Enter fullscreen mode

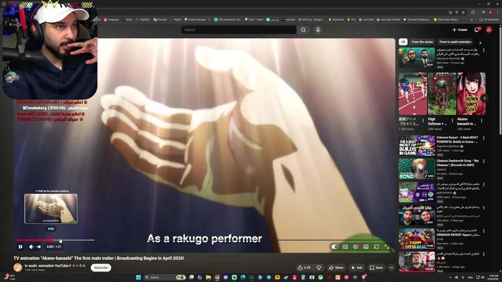click(x=387, y=247)
